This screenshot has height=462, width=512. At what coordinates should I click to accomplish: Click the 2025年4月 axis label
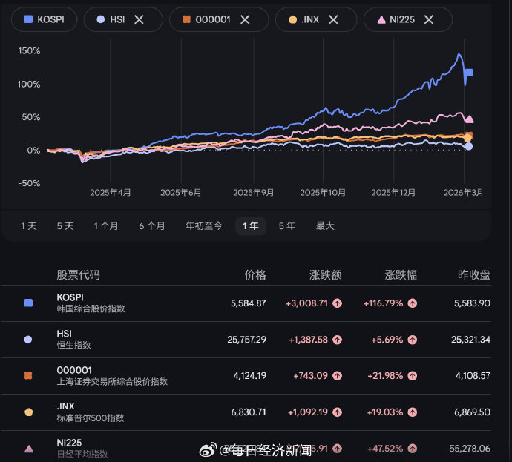(111, 193)
